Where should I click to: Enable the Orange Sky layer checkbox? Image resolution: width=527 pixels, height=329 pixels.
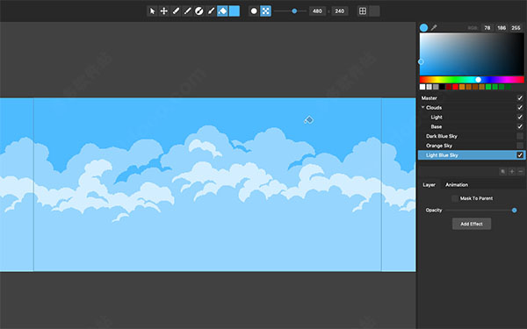(520, 146)
